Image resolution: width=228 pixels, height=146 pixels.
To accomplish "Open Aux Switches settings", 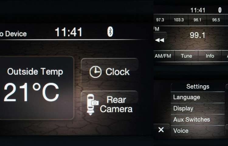I will [198, 120].
